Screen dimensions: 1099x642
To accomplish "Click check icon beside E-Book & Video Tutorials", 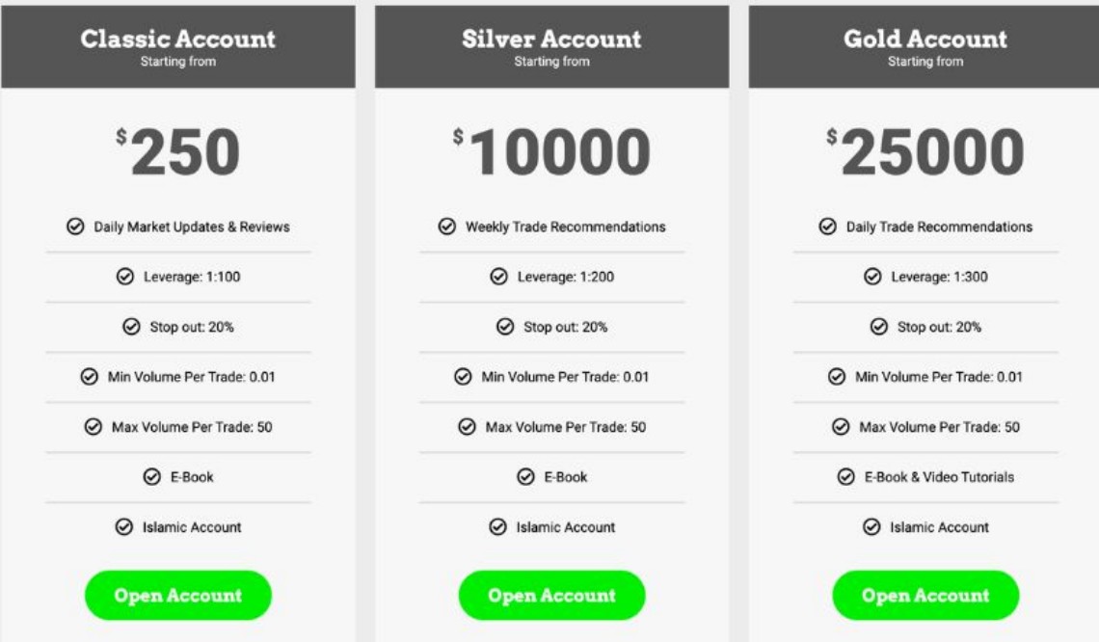I will click(846, 477).
